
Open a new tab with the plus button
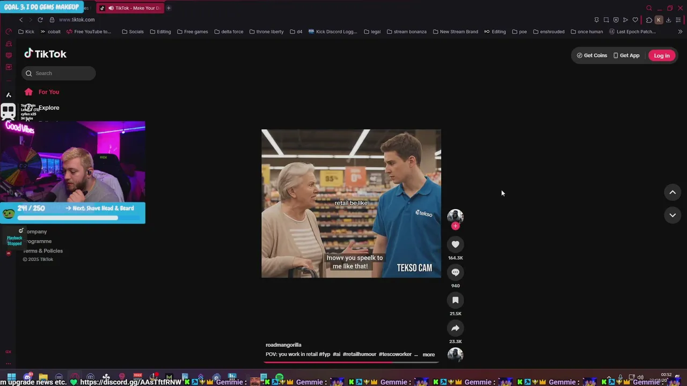pyautogui.click(x=169, y=8)
